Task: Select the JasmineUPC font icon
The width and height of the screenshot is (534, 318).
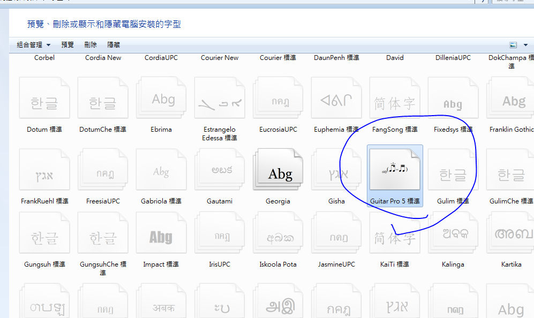Action: click(336, 232)
